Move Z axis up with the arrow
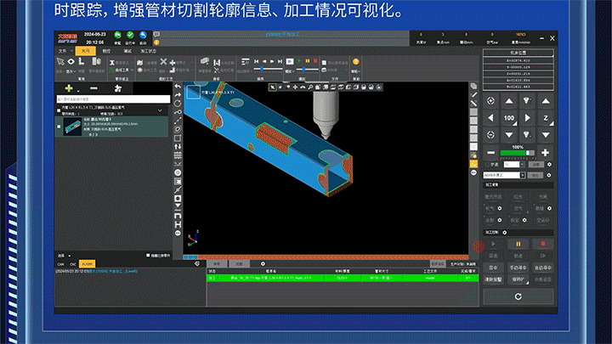 [x=546, y=101]
